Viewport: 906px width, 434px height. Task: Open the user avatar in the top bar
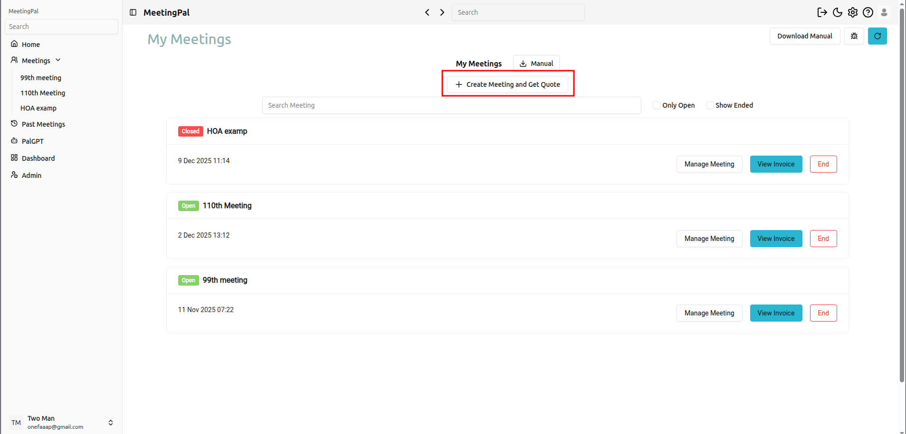884,12
